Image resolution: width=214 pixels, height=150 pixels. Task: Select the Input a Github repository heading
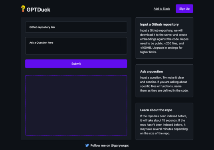(x=159, y=24)
